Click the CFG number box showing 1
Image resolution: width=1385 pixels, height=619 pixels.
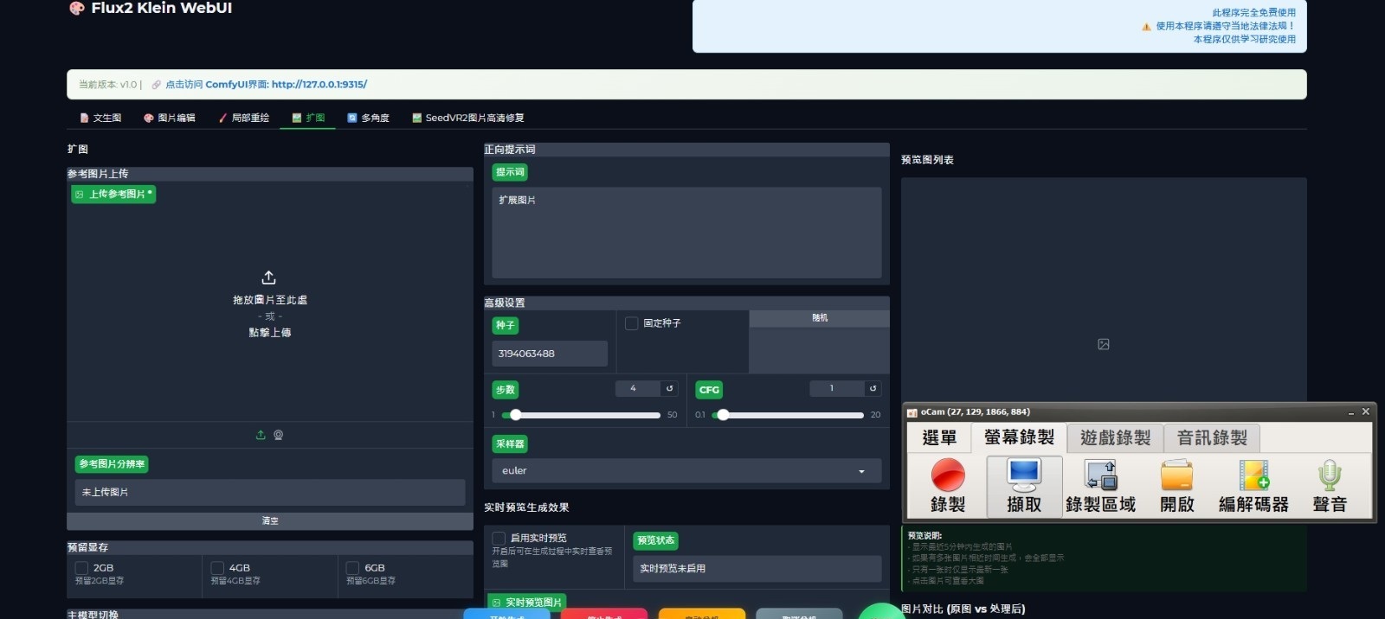tap(836, 389)
